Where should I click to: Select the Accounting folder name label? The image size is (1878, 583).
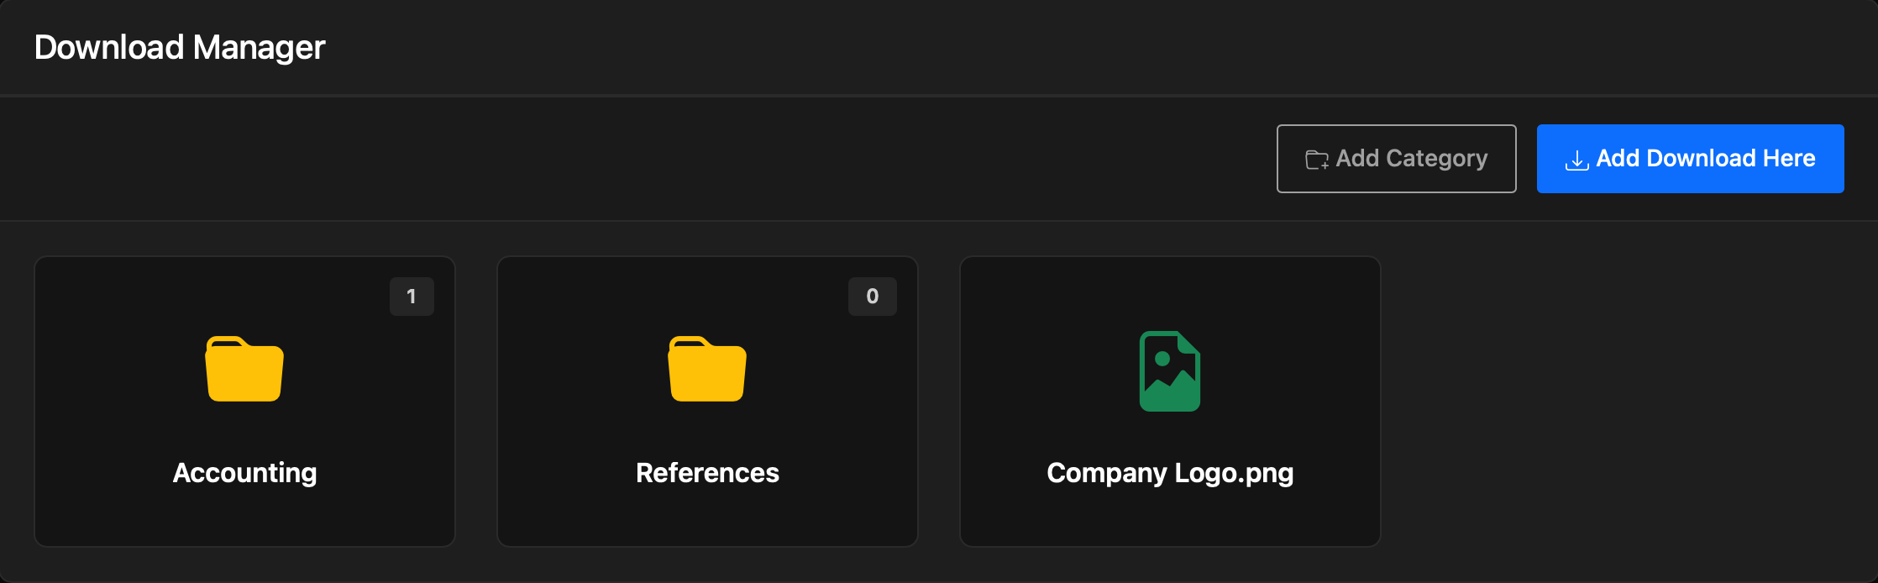[x=244, y=473]
